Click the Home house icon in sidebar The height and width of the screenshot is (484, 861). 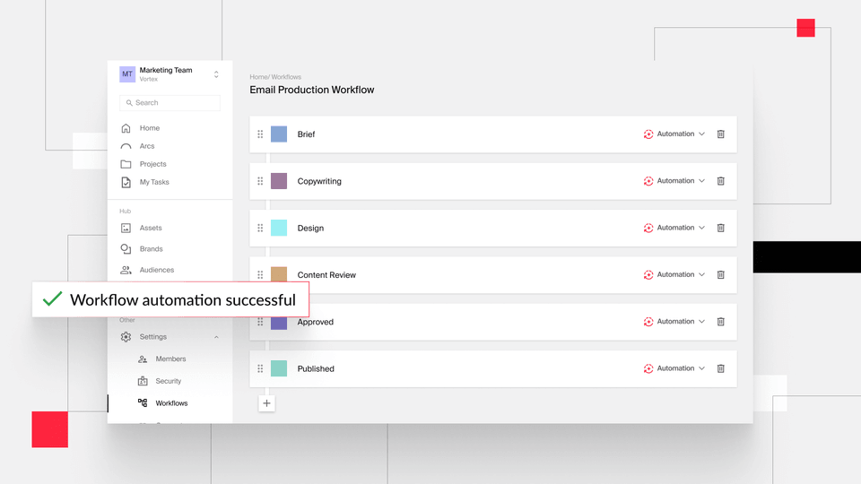click(126, 128)
